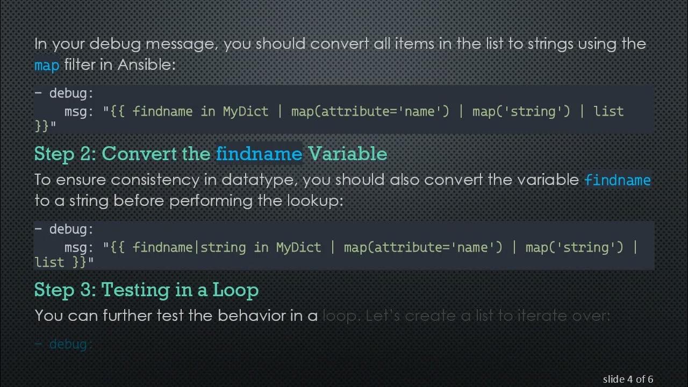This screenshot has width=688, height=387.
Task: Click the faded "- debug:" text below Step 3
Action: tap(64, 344)
